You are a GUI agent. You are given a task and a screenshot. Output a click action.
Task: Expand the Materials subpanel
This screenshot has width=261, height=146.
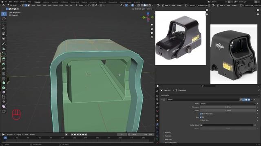[x=168, y=136]
